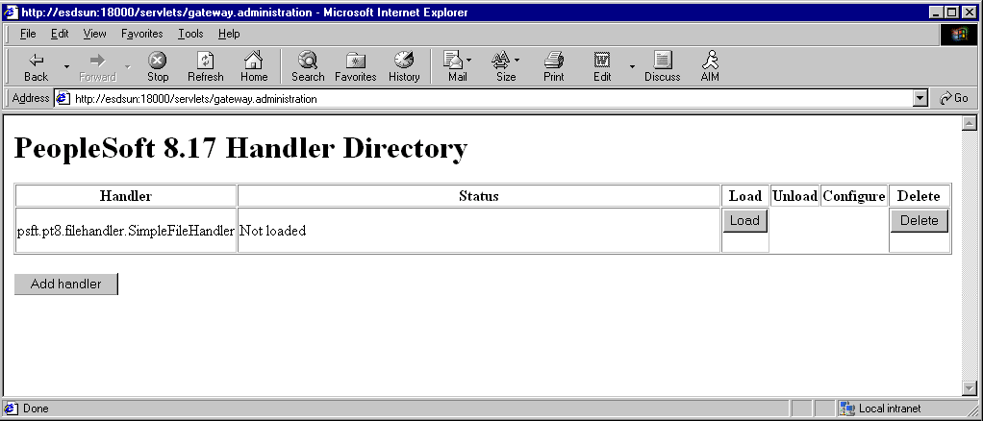Open the Discuss toolbar
This screenshot has height=421, width=983.
click(662, 67)
